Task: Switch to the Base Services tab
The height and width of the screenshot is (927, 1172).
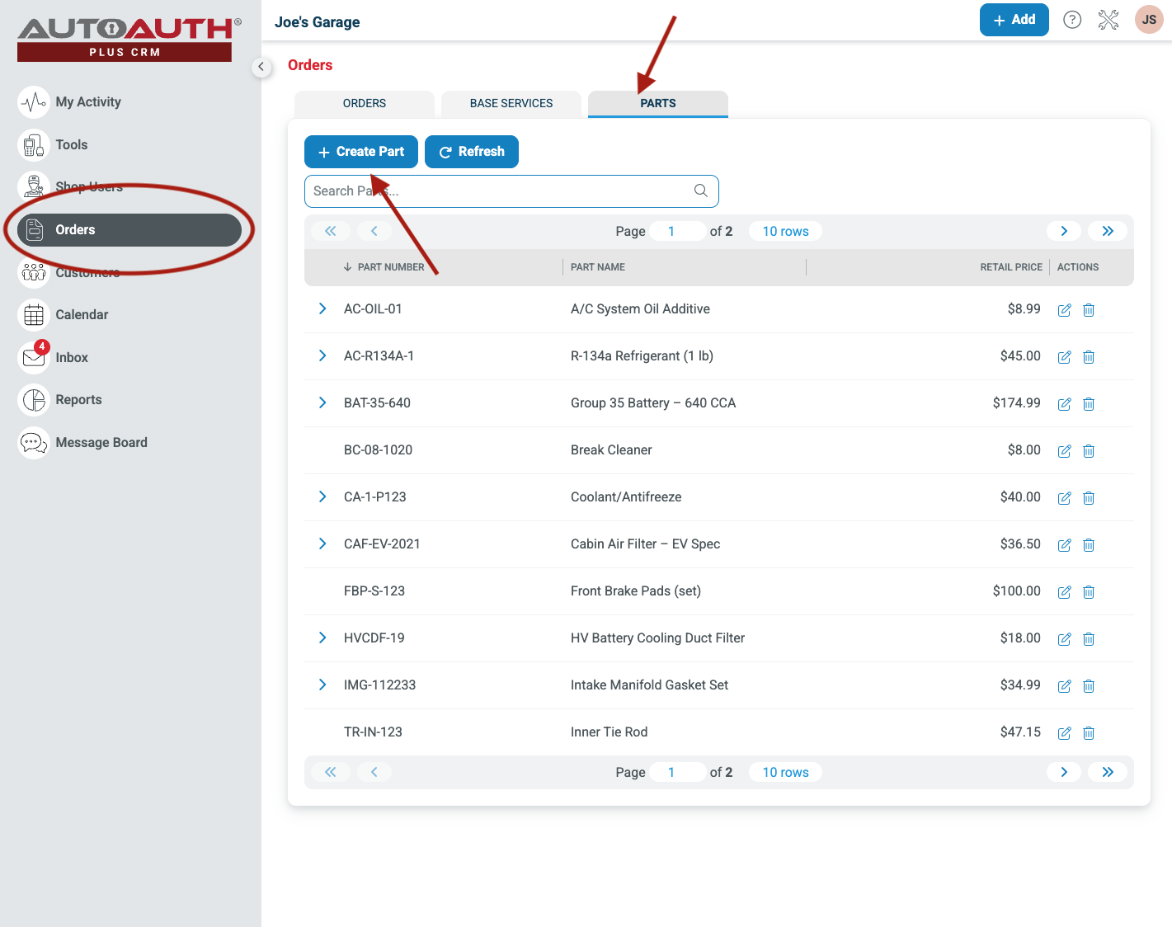Action: (x=511, y=104)
